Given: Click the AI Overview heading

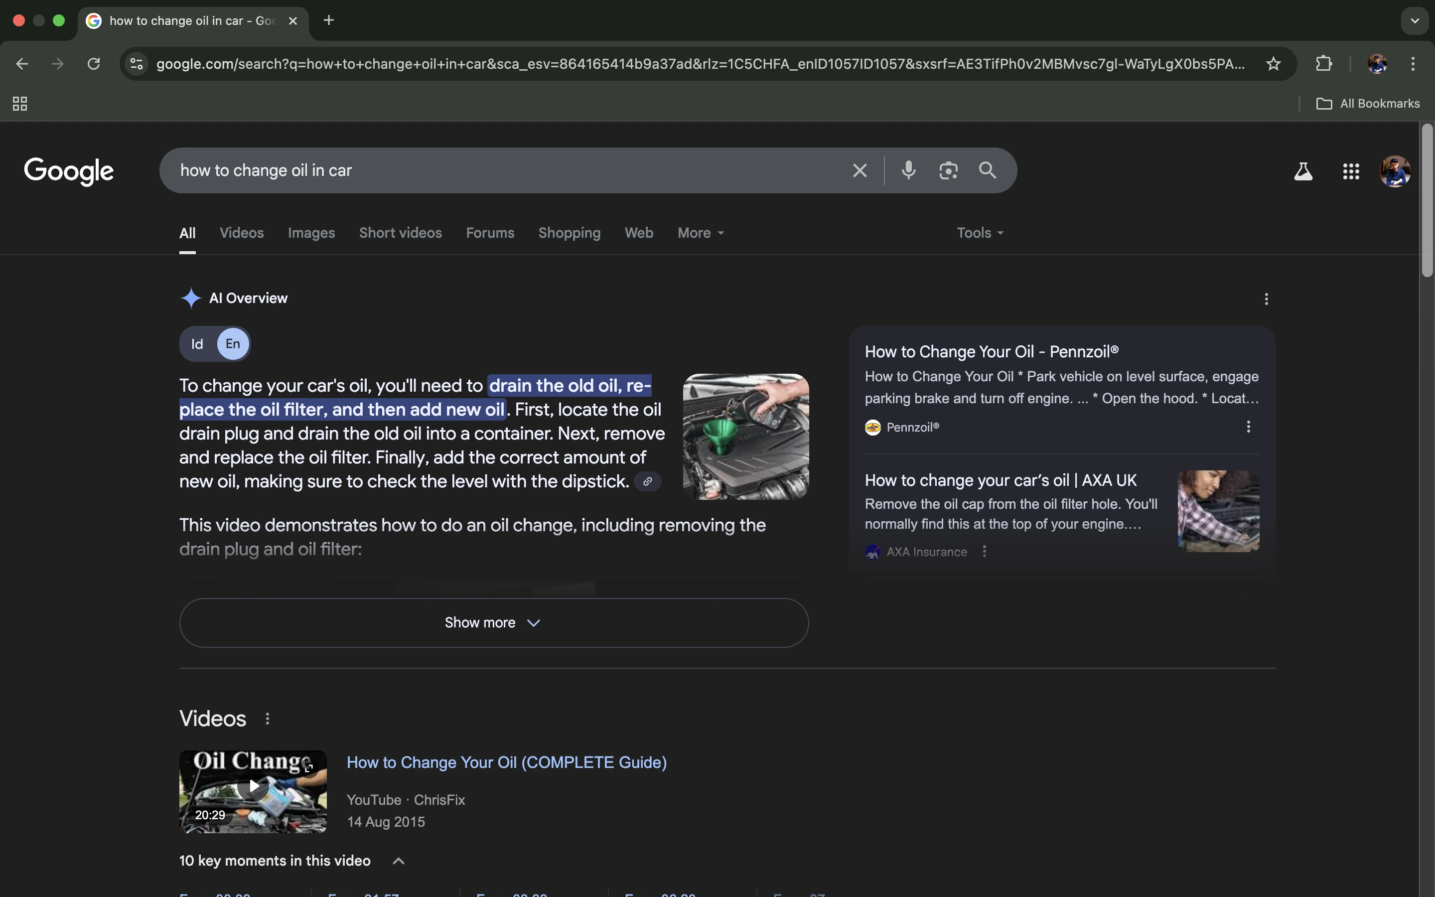Looking at the screenshot, I should [x=248, y=299].
